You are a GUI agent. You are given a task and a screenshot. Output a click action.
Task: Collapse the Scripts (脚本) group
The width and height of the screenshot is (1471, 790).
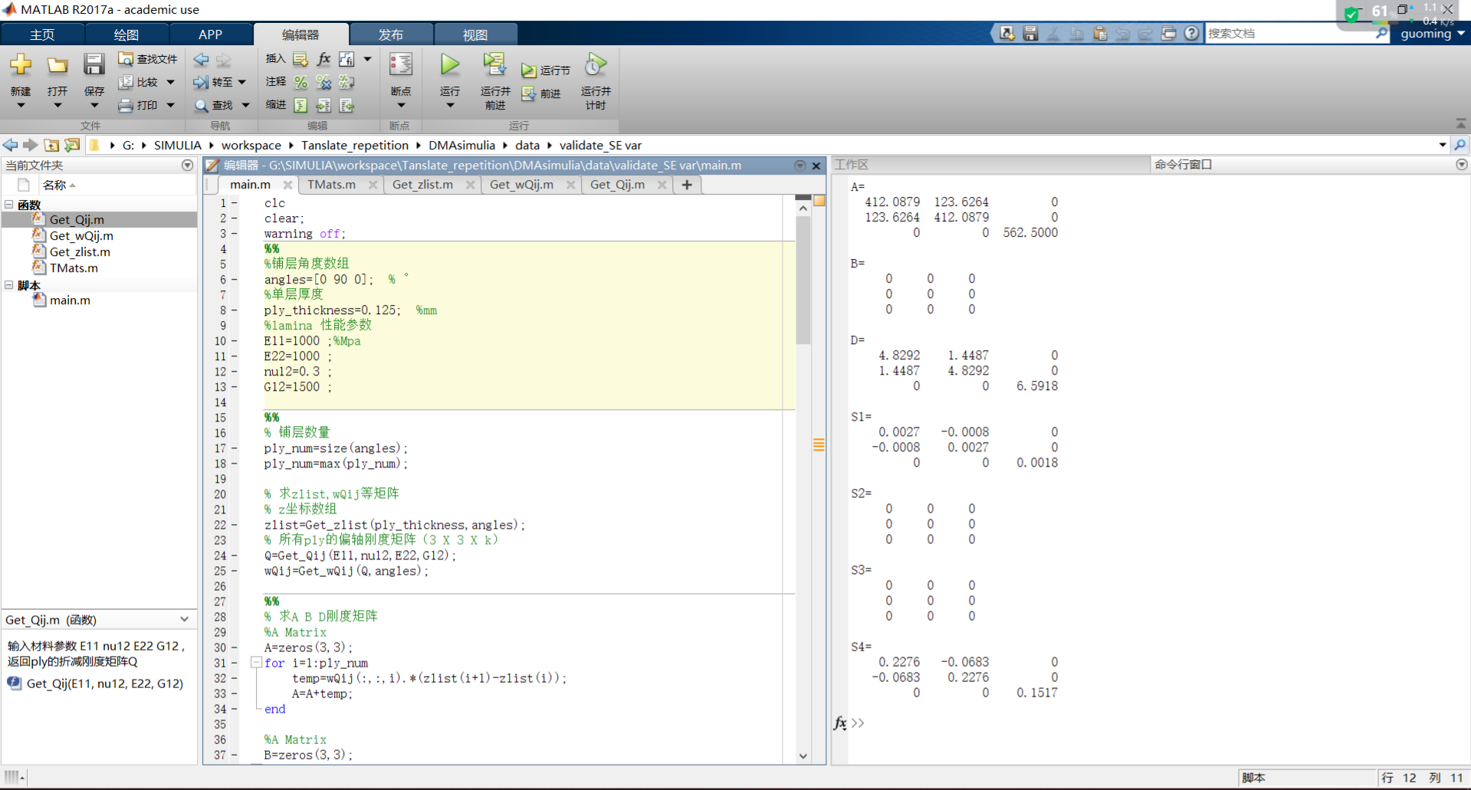9,285
